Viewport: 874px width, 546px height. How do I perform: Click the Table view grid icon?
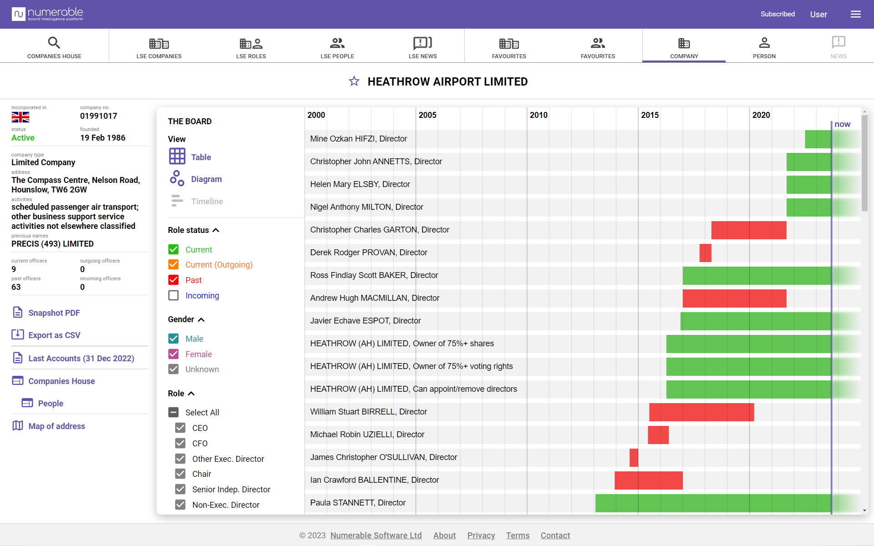pyautogui.click(x=177, y=157)
